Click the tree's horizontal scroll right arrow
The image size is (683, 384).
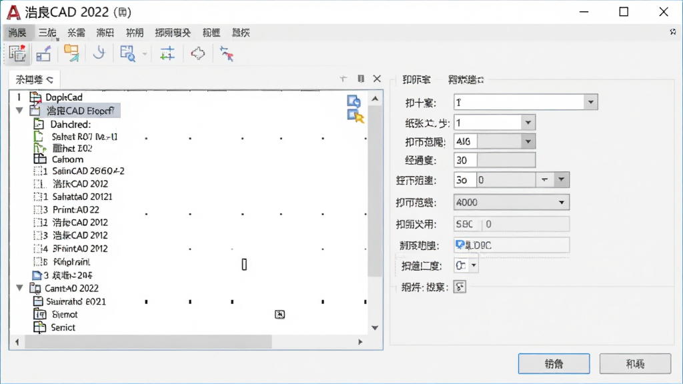pyautogui.click(x=360, y=342)
